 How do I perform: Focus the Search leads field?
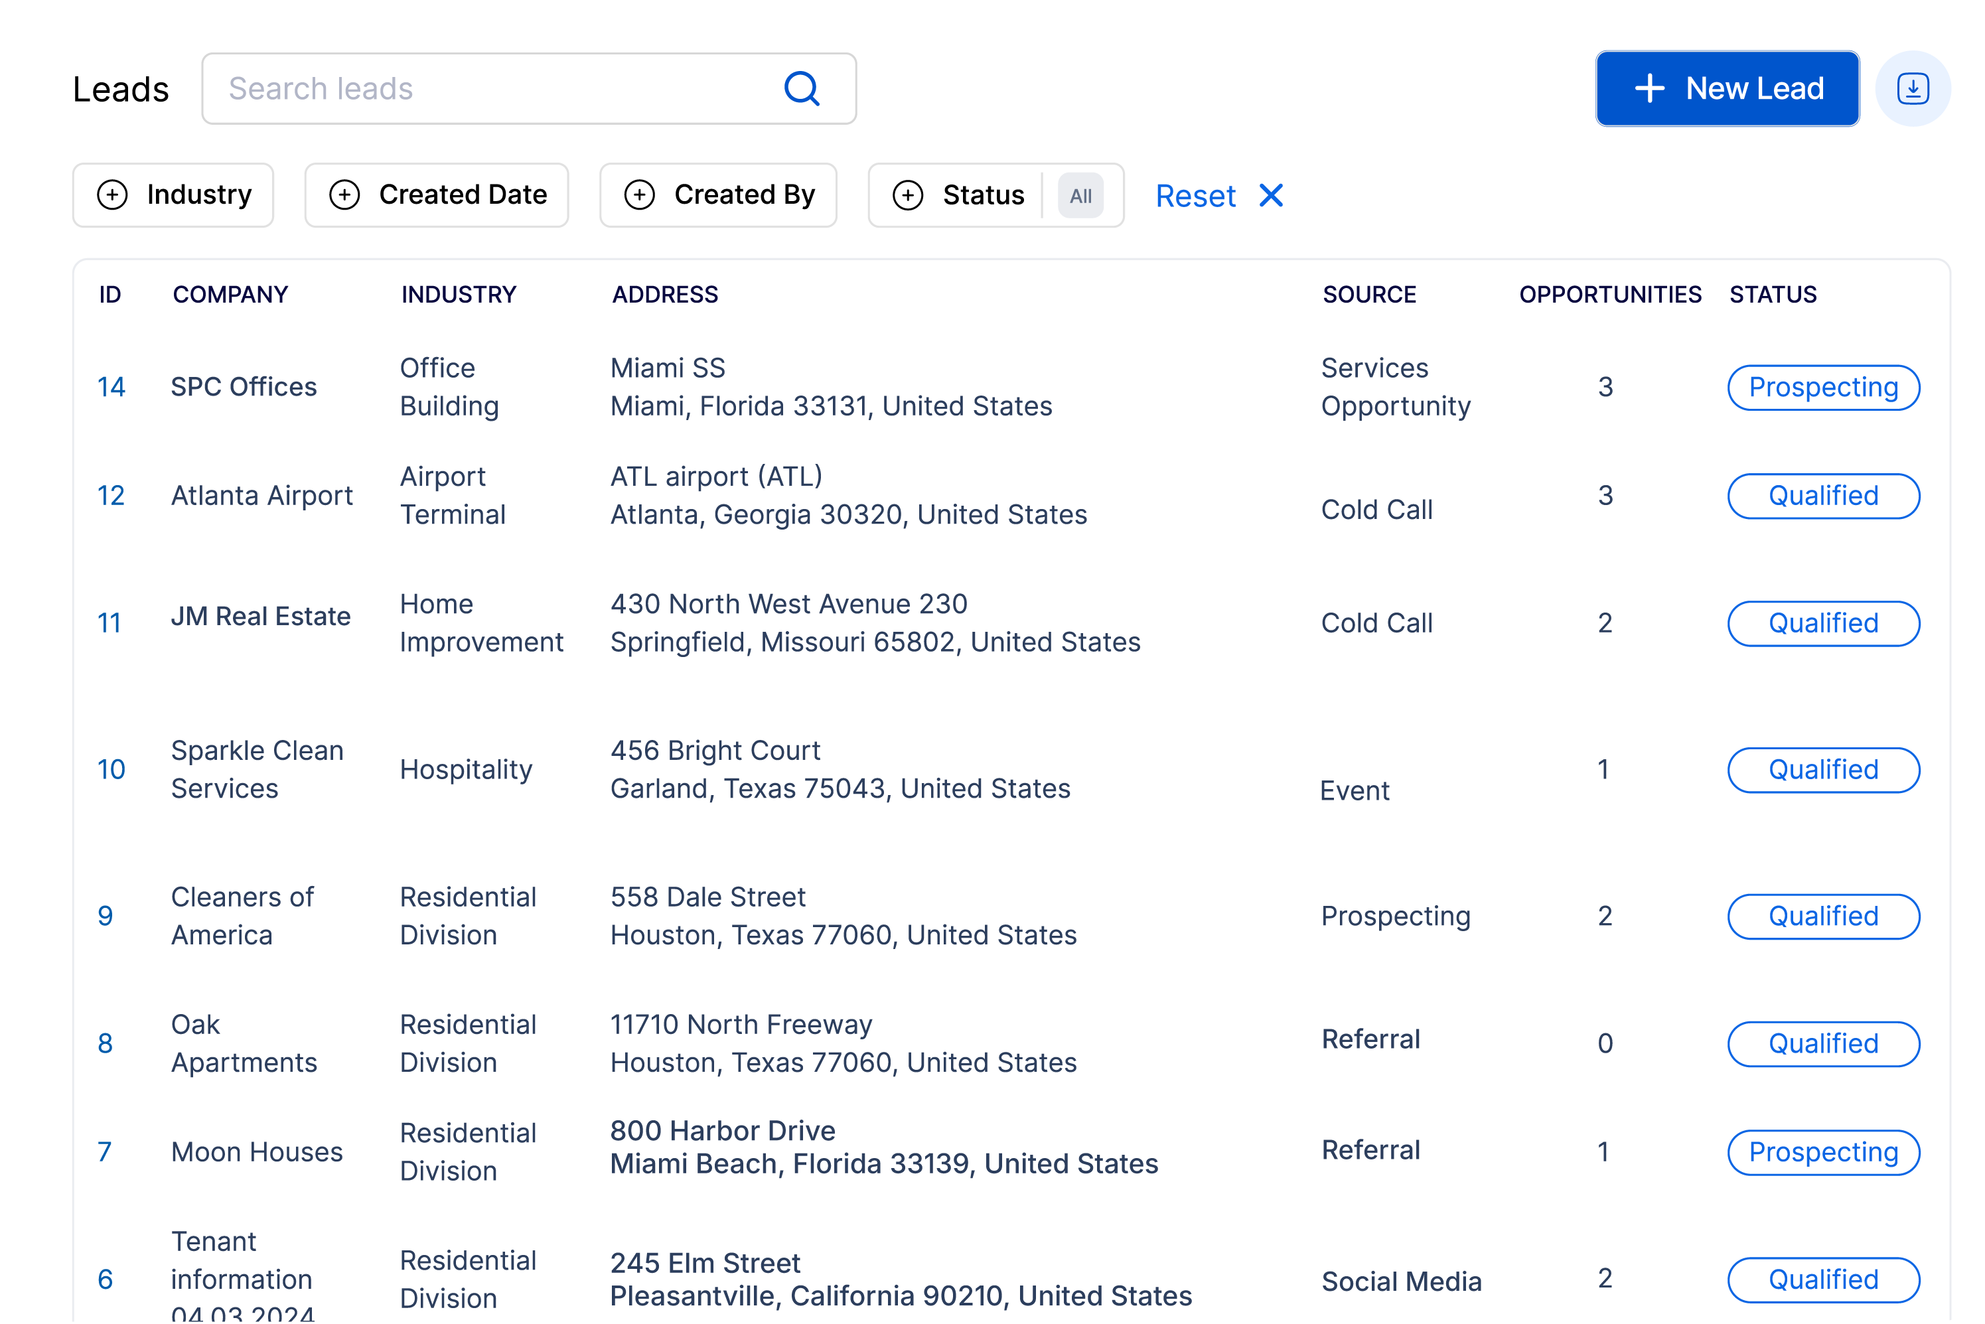(x=528, y=89)
